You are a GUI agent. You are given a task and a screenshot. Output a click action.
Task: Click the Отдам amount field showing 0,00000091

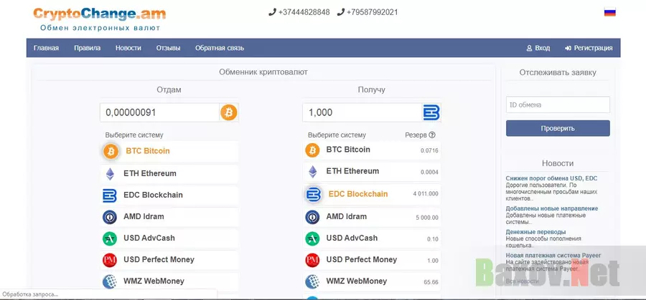click(159, 112)
